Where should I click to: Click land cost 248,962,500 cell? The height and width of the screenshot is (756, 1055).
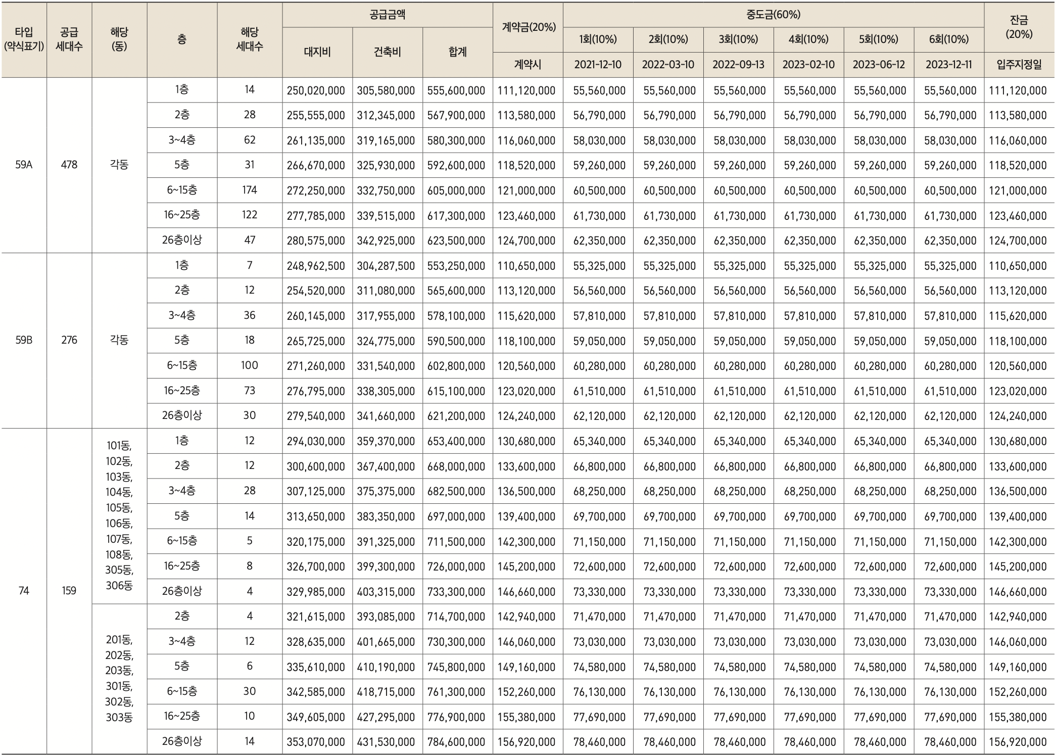[x=316, y=266]
